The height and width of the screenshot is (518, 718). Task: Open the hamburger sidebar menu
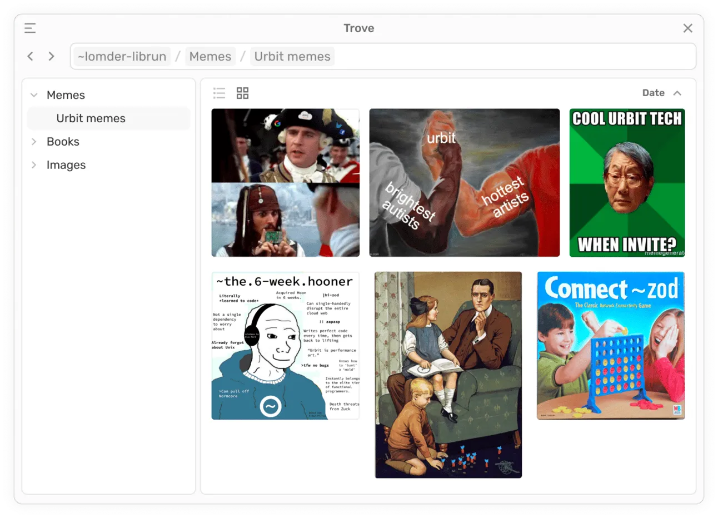coord(30,28)
